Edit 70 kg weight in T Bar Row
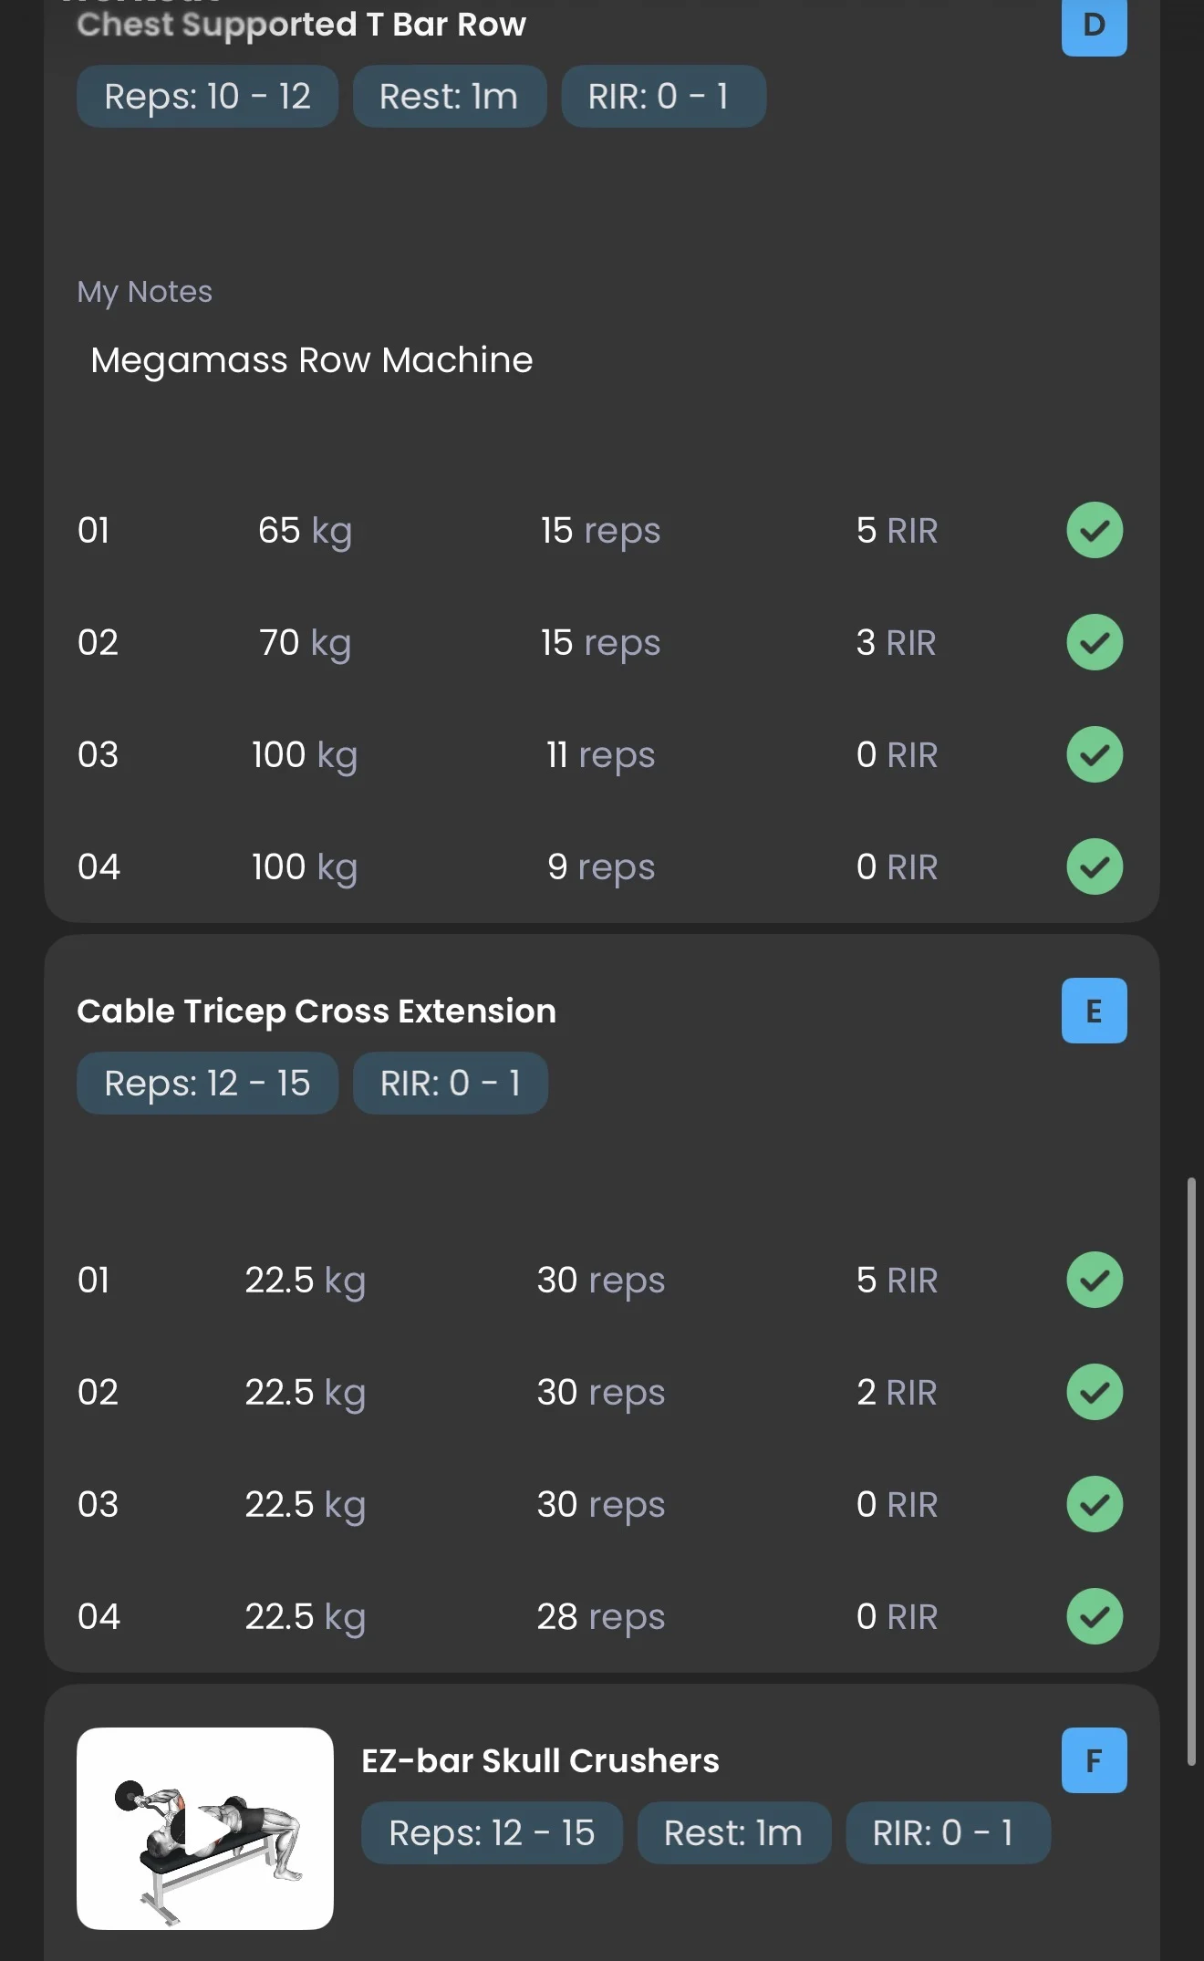Image resolution: width=1204 pixels, height=1961 pixels. pos(305,643)
